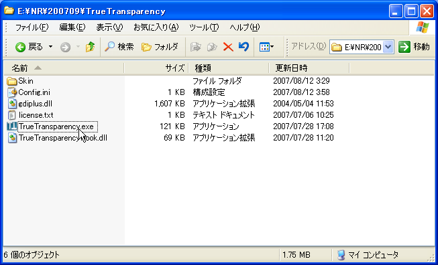The height and width of the screenshot is (265, 438).
Task: Click the ファイル フォルダ type cell
Action: coord(217,81)
